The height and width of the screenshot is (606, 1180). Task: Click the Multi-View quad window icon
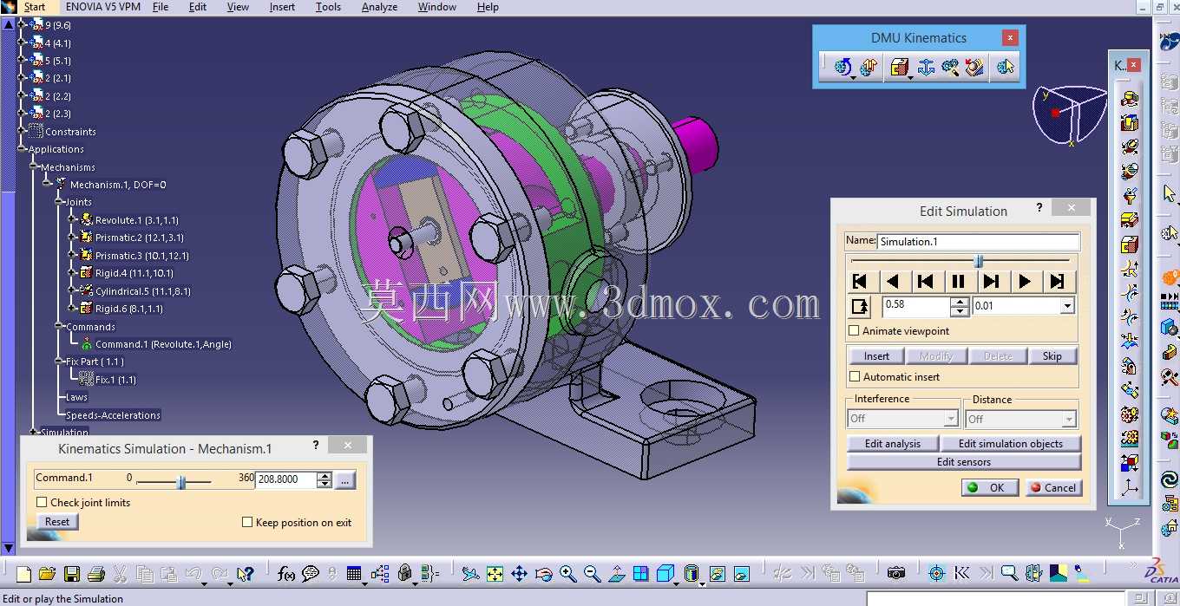pyautogui.click(x=640, y=573)
